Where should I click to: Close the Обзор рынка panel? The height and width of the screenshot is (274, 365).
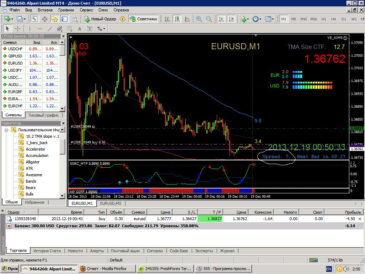pyautogui.click(x=63, y=36)
